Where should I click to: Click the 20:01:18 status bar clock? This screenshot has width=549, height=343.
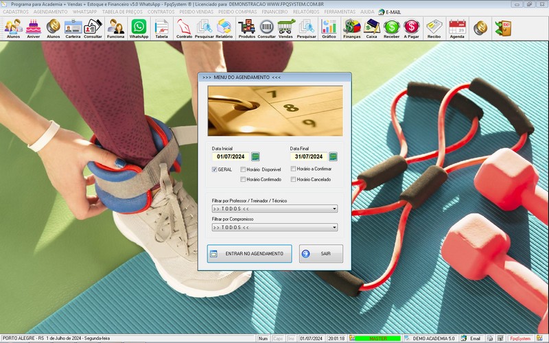tap(336, 338)
